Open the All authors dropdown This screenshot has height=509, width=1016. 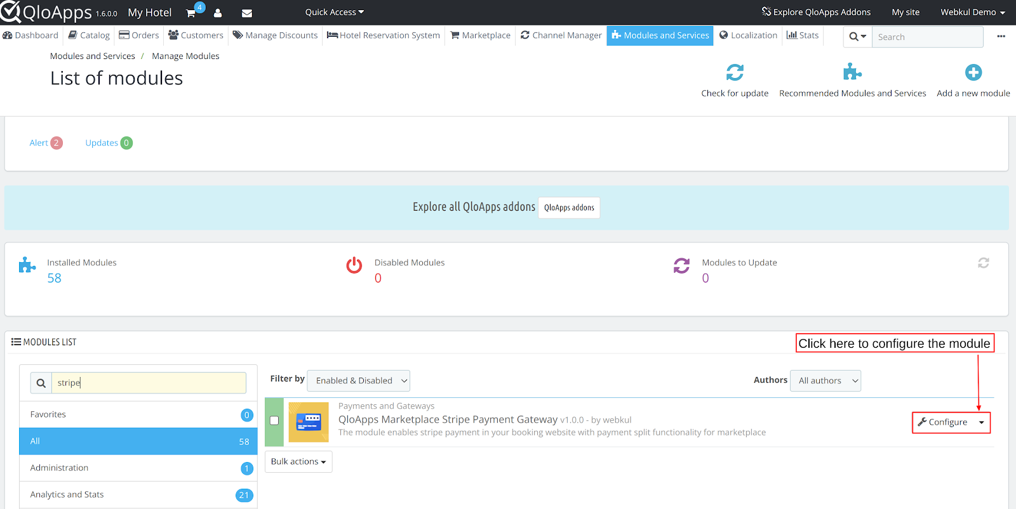point(825,381)
